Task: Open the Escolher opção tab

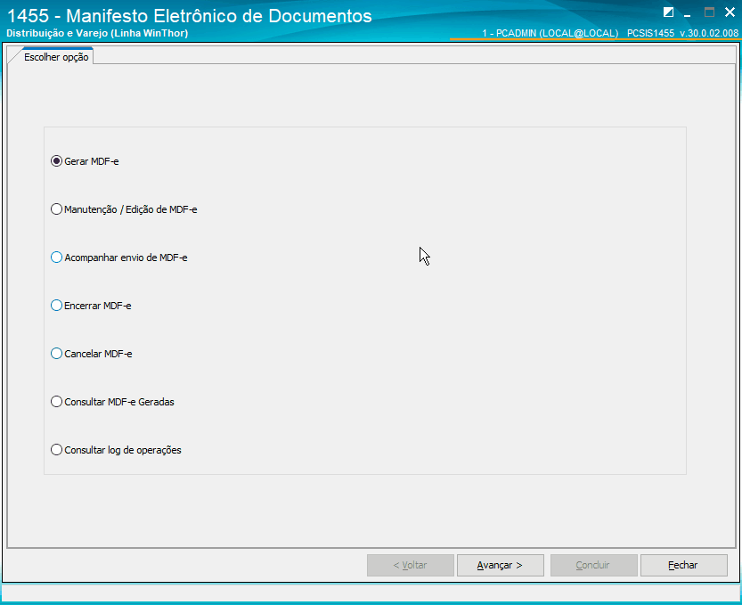Action: coord(56,57)
